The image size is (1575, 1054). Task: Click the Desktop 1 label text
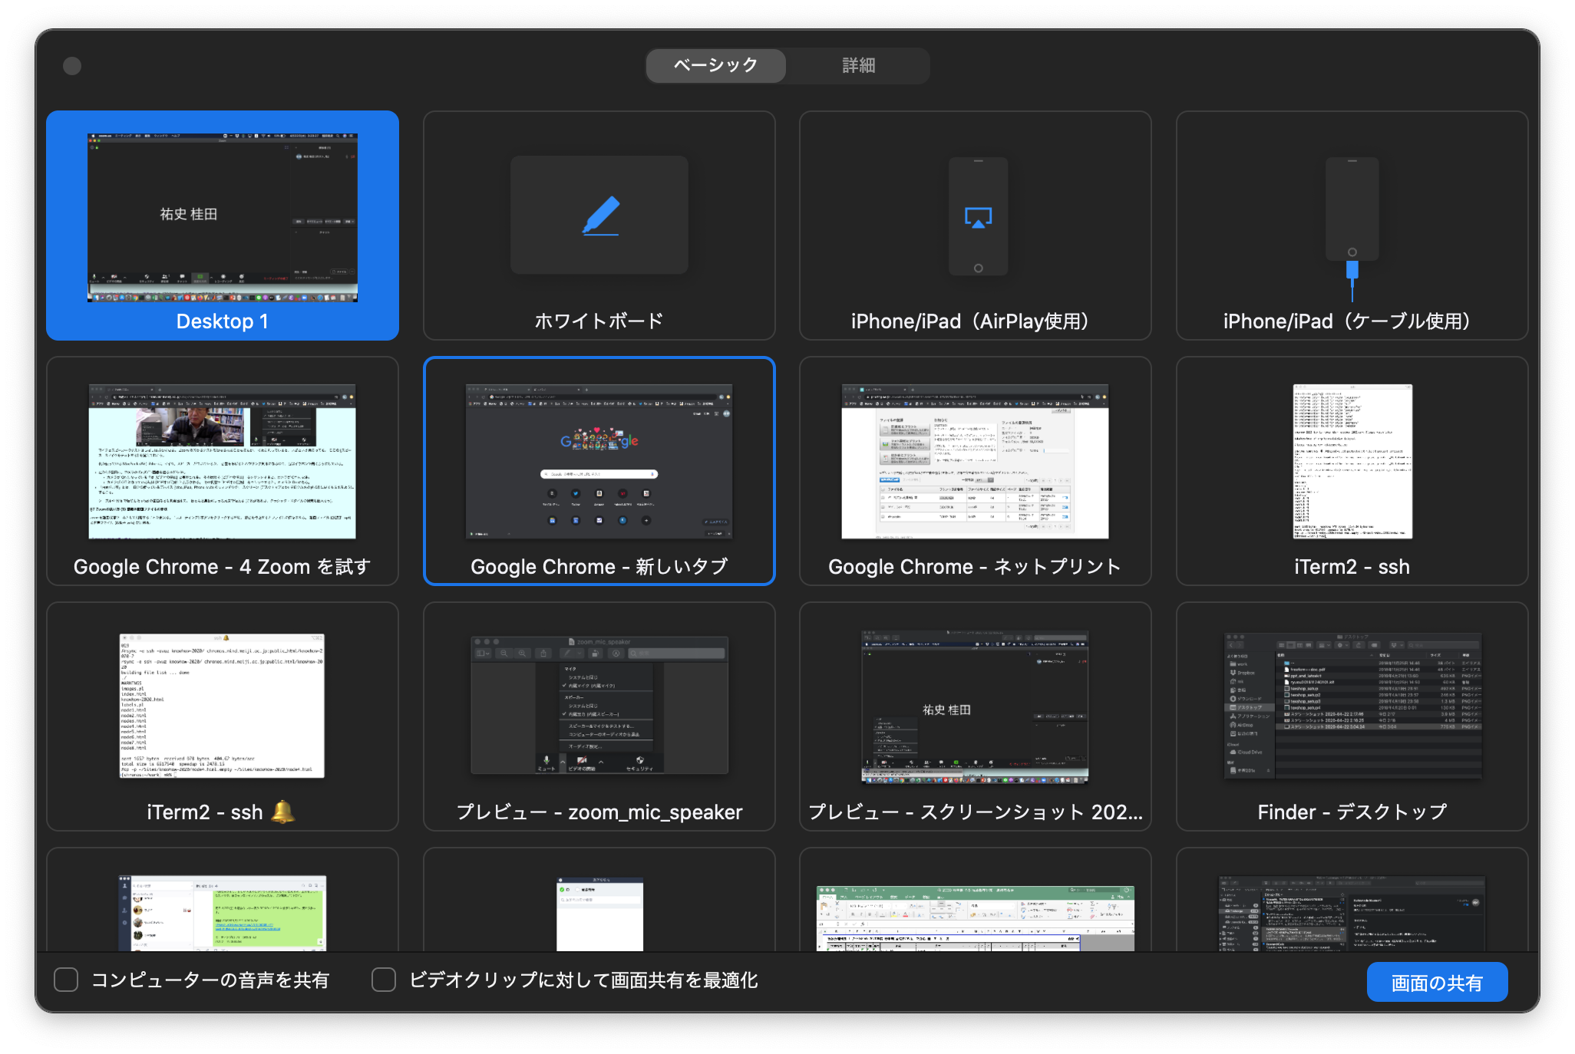coord(223,321)
